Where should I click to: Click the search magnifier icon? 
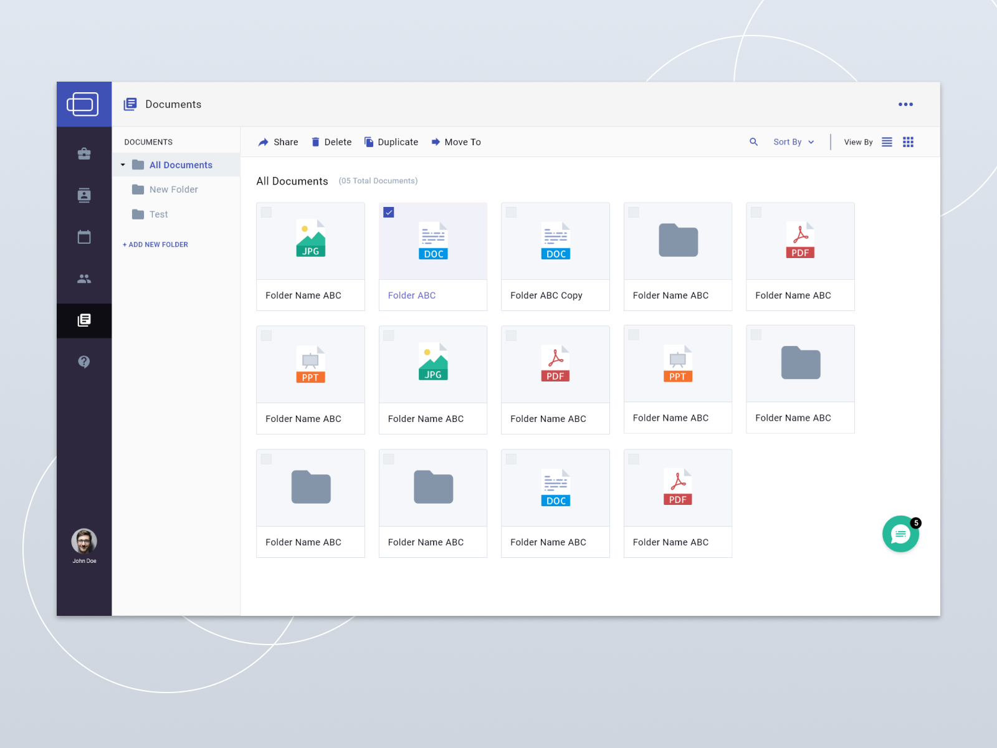click(x=753, y=142)
